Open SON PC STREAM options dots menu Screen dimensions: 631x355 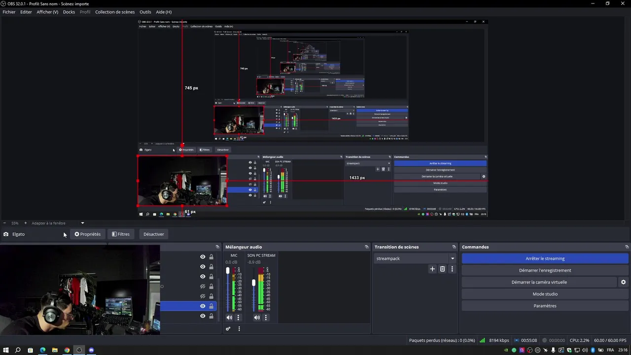coord(266,318)
